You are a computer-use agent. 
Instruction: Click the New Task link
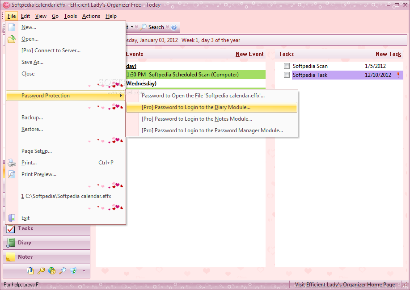388,54
